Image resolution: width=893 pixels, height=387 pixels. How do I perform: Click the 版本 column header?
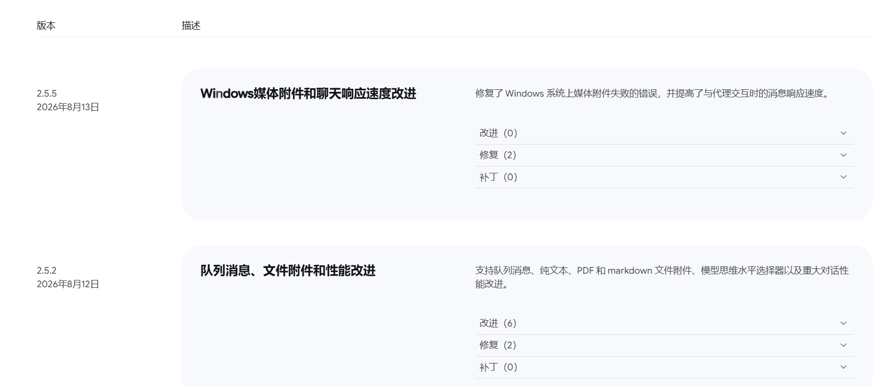(x=46, y=26)
